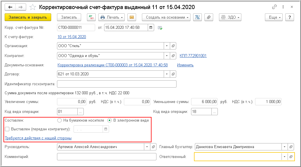
Task: Click the Уменьшение суммы 6 000,00 field
Action: (x=204, y=102)
